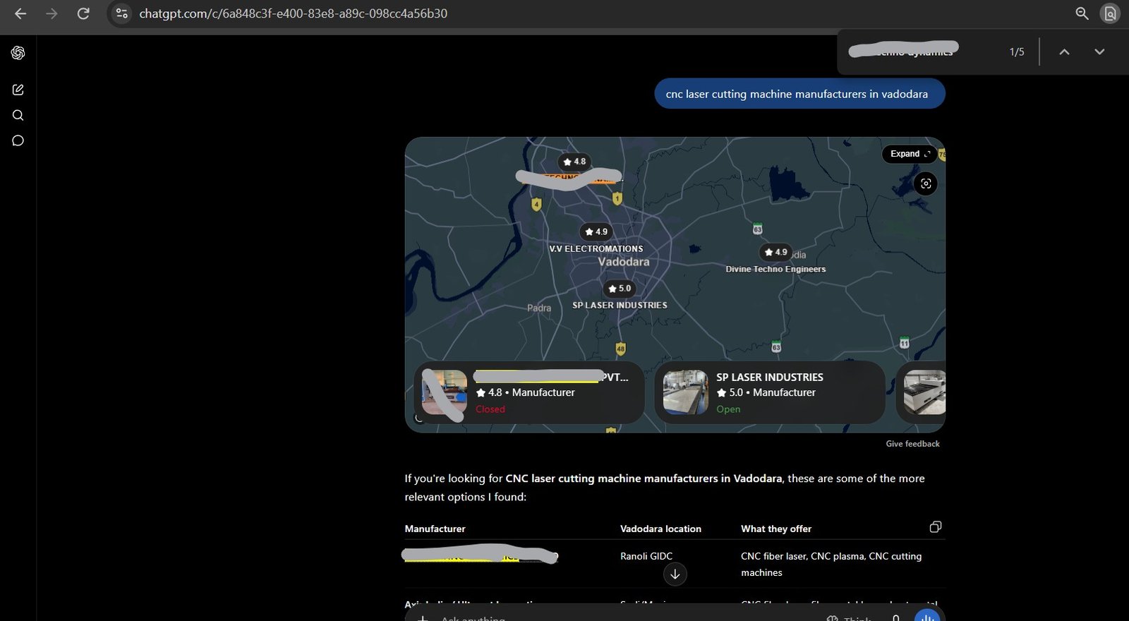1129x621 pixels.
Task: Expand the map view
Action: [910, 154]
